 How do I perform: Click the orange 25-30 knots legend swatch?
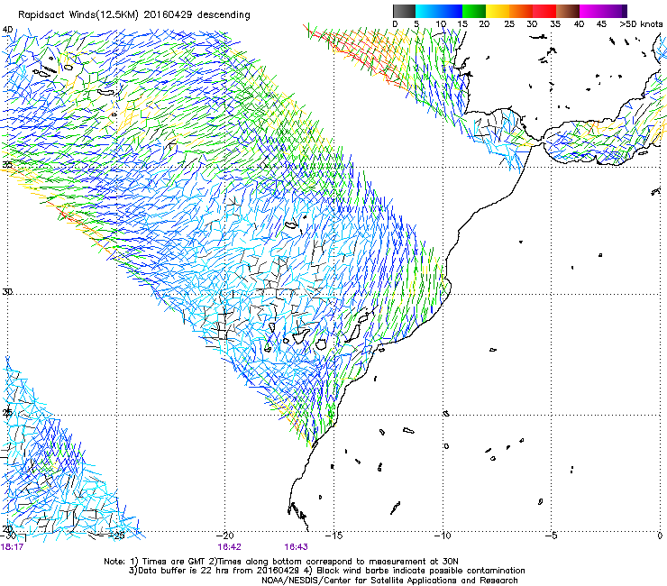pyautogui.click(x=521, y=11)
